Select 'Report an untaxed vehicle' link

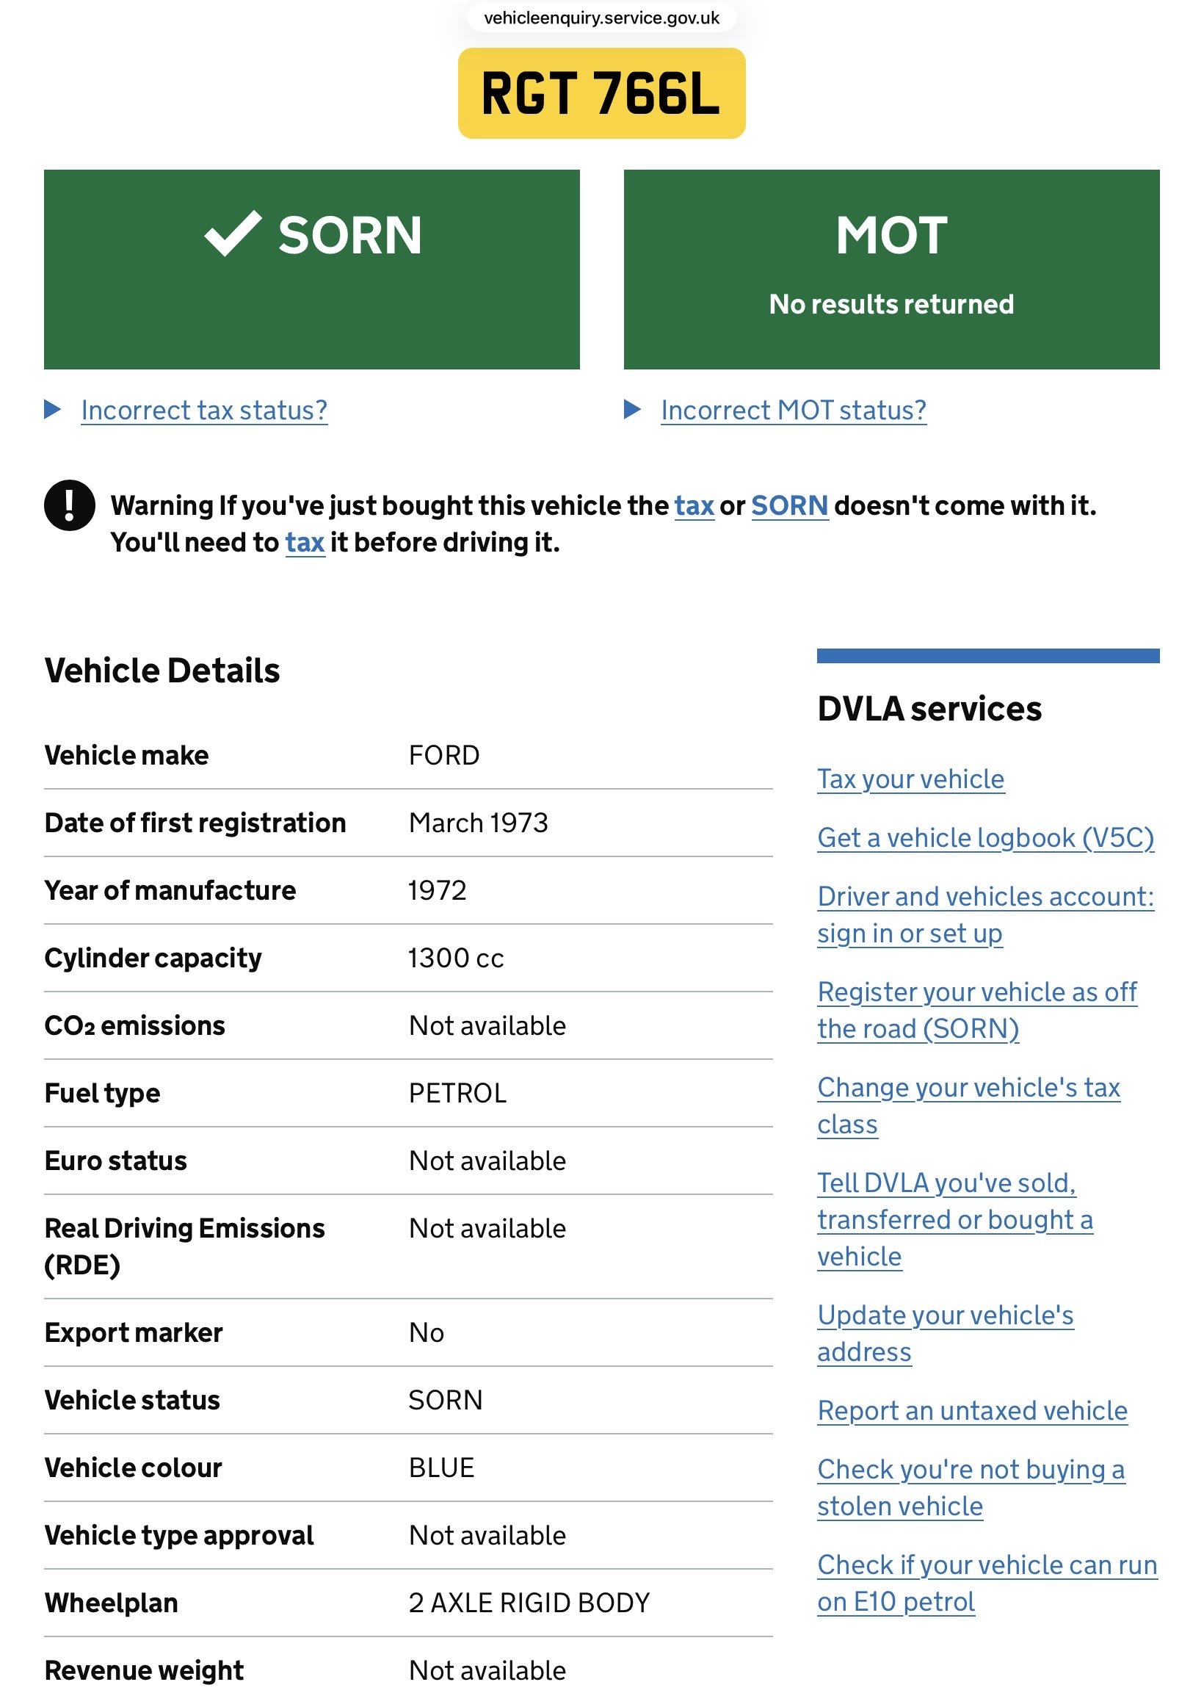point(972,1411)
